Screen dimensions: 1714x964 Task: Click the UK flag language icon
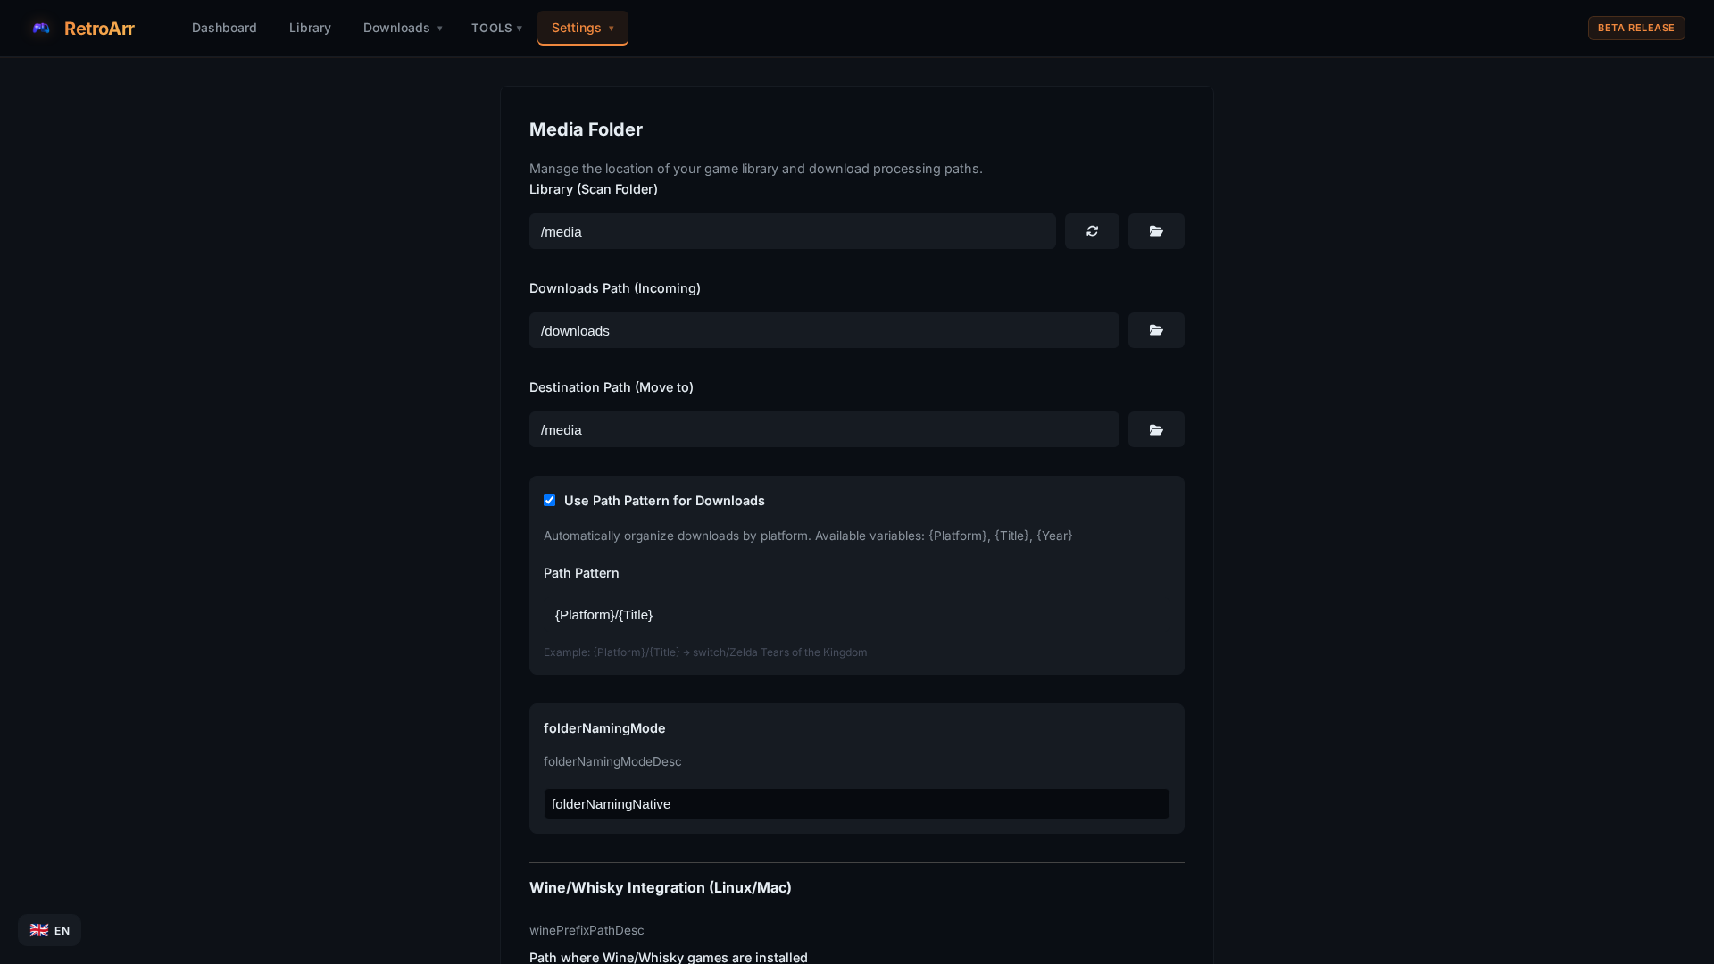(x=39, y=930)
